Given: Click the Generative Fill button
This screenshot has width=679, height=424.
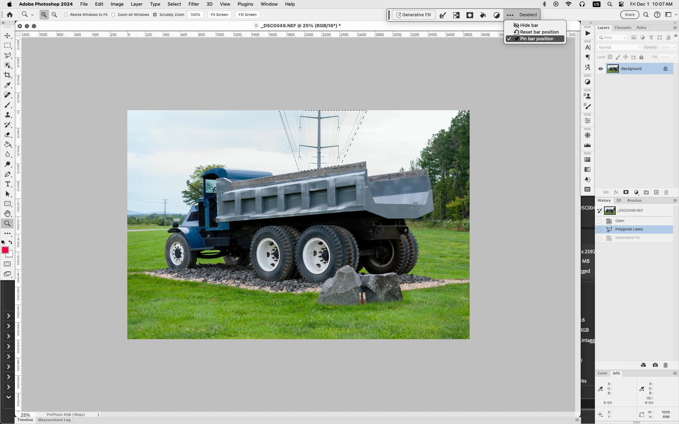Looking at the screenshot, I should pyautogui.click(x=413, y=15).
